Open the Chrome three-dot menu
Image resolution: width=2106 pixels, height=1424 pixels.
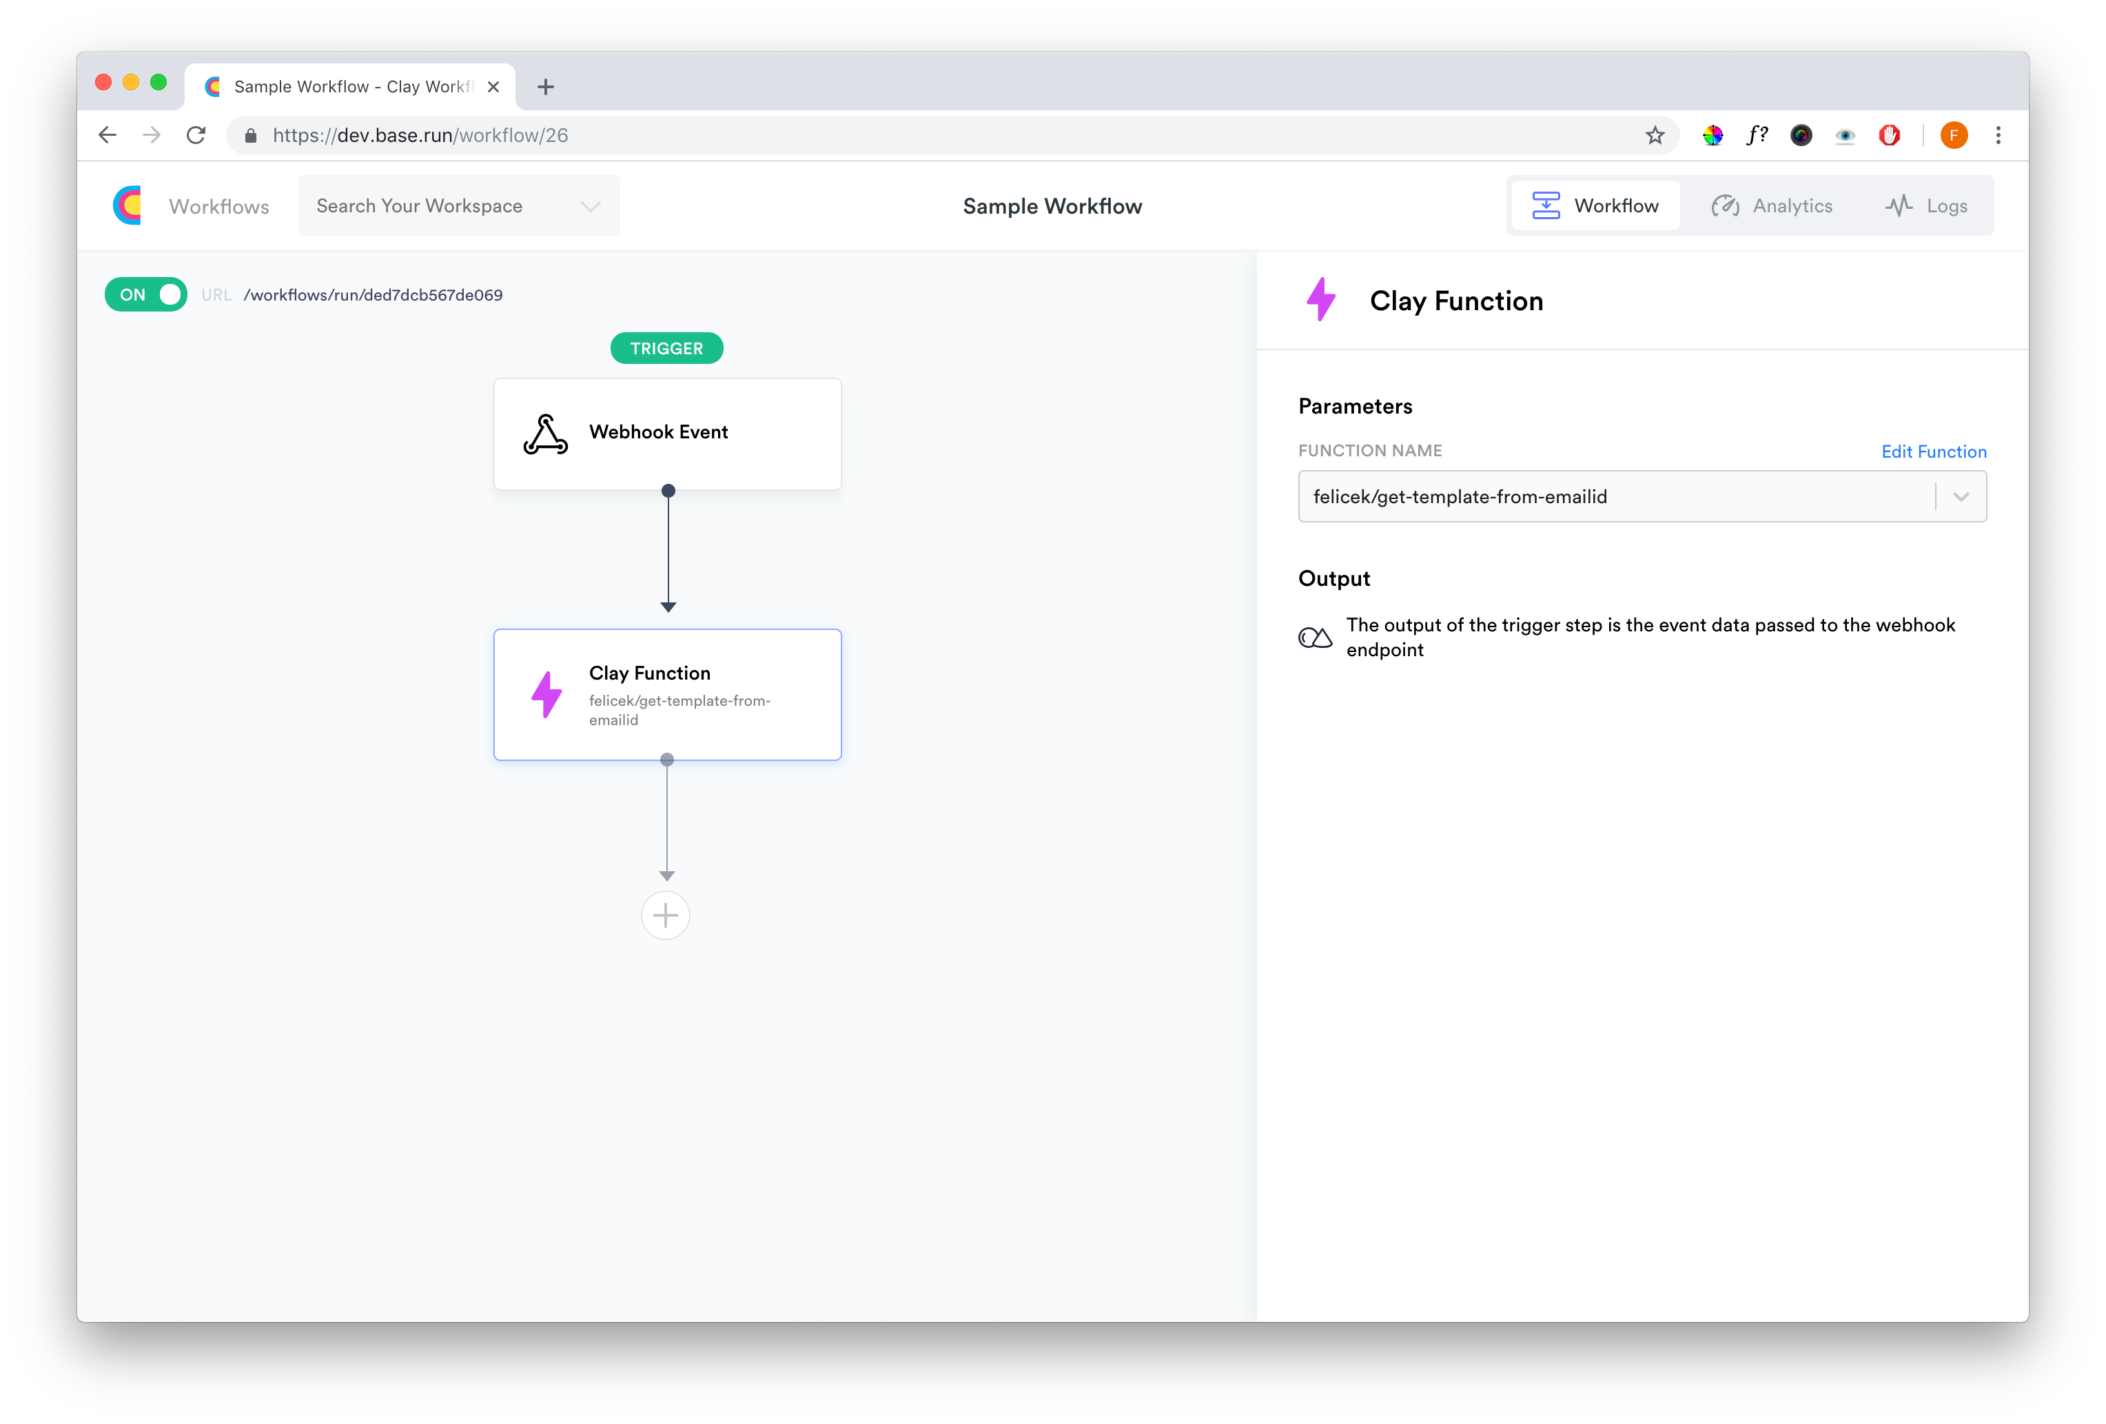pyautogui.click(x=1997, y=136)
